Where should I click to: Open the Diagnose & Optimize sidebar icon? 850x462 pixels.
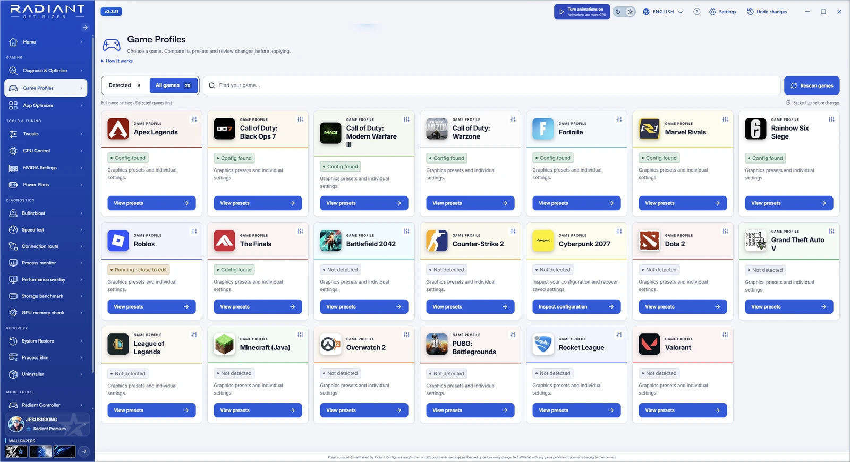point(13,71)
